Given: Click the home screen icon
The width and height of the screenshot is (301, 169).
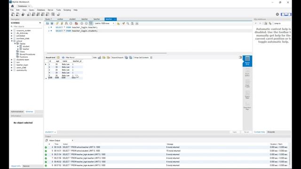Looking at the screenshot, I should (x=13, y=6).
